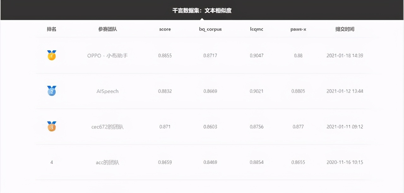Screen dimensions: 404x193
Task: Open the AISpeech team entry
Action: 108,91
